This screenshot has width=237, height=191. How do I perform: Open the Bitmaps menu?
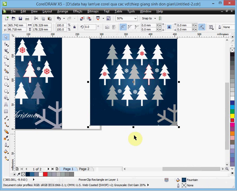pos(93,11)
